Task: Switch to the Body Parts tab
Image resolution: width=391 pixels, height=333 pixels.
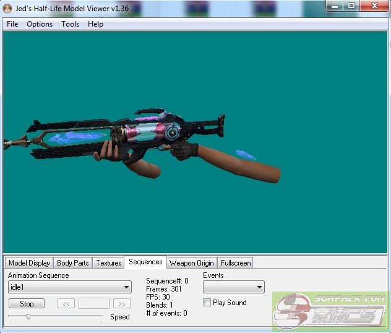Action: 73,263
